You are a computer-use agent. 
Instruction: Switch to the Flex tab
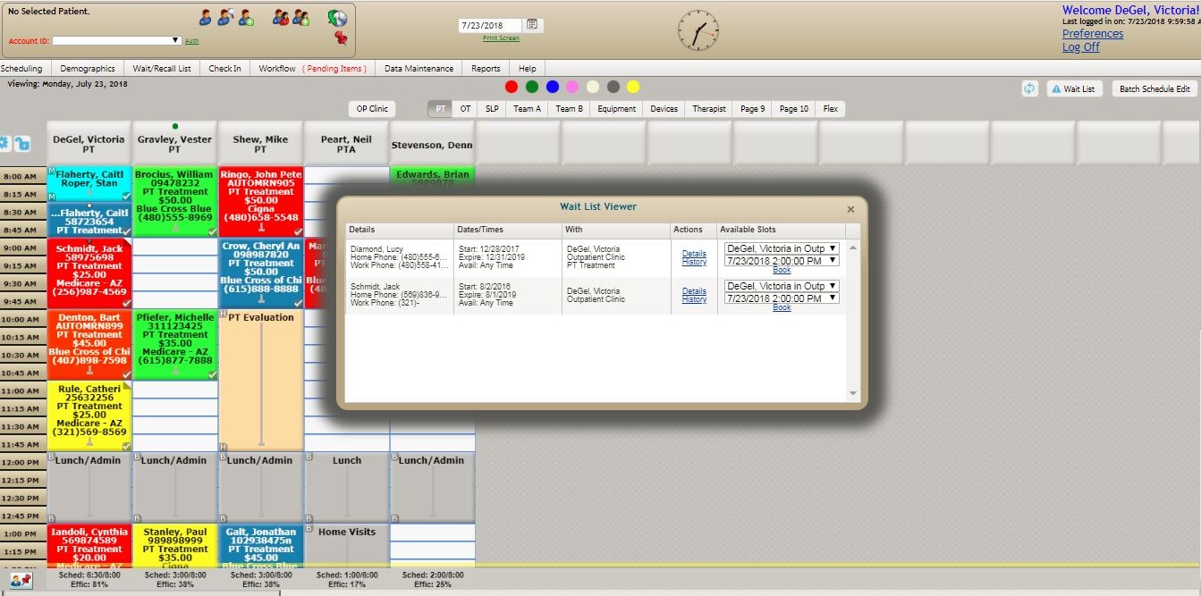831,109
